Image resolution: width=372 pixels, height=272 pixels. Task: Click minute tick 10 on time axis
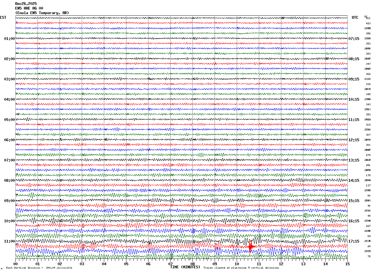(237, 264)
